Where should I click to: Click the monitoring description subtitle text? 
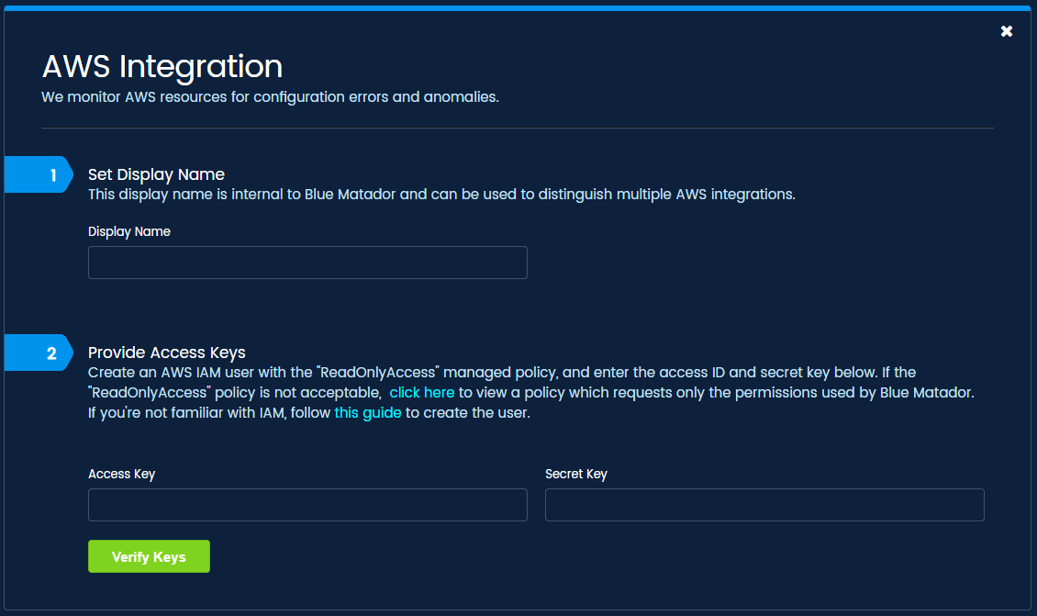(x=270, y=96)
